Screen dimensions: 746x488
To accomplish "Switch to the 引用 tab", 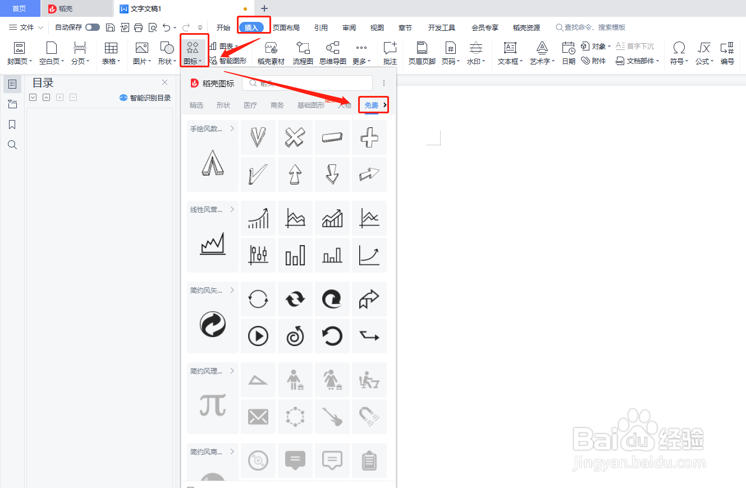I will (x=321, y=27).
